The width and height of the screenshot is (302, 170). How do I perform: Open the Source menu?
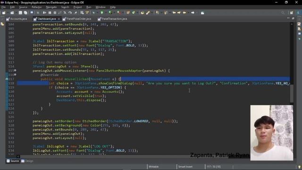point(23,7)
